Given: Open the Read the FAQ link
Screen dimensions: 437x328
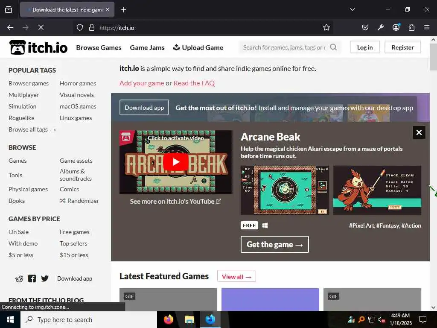Looking at the screenshot, I should 194,83.
